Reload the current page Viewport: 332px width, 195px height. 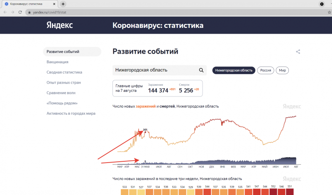click(x=20, y=12)
